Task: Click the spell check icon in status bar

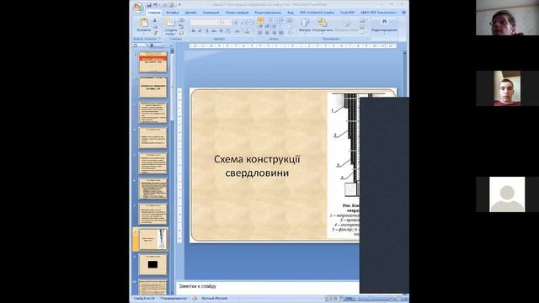Action: [x=195, y=299]
